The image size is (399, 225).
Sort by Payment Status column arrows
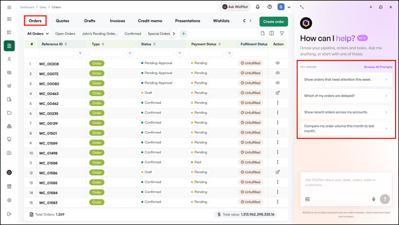220,44
